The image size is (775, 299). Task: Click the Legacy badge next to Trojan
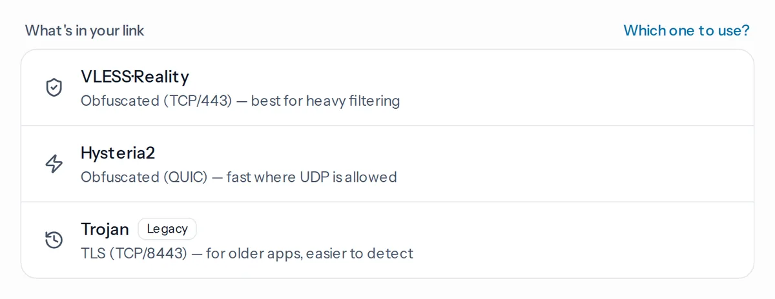pos(167,229)
